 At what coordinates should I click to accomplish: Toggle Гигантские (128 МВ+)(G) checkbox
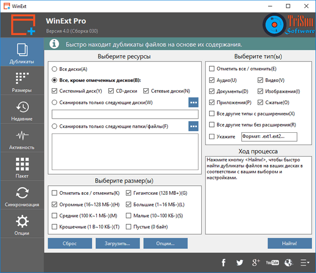tap(129, 193)
